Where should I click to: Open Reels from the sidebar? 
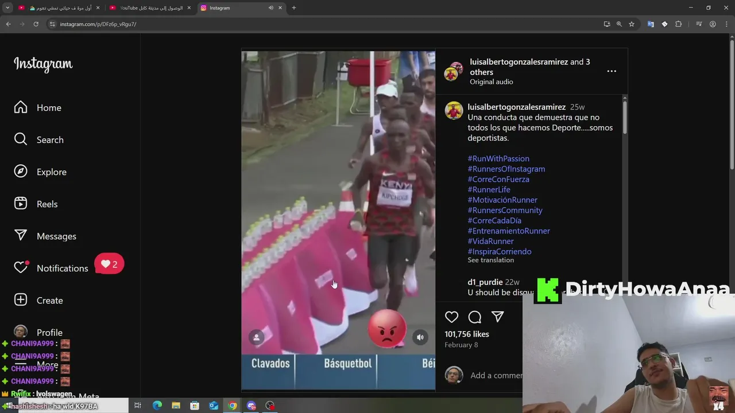click(36, 204)
